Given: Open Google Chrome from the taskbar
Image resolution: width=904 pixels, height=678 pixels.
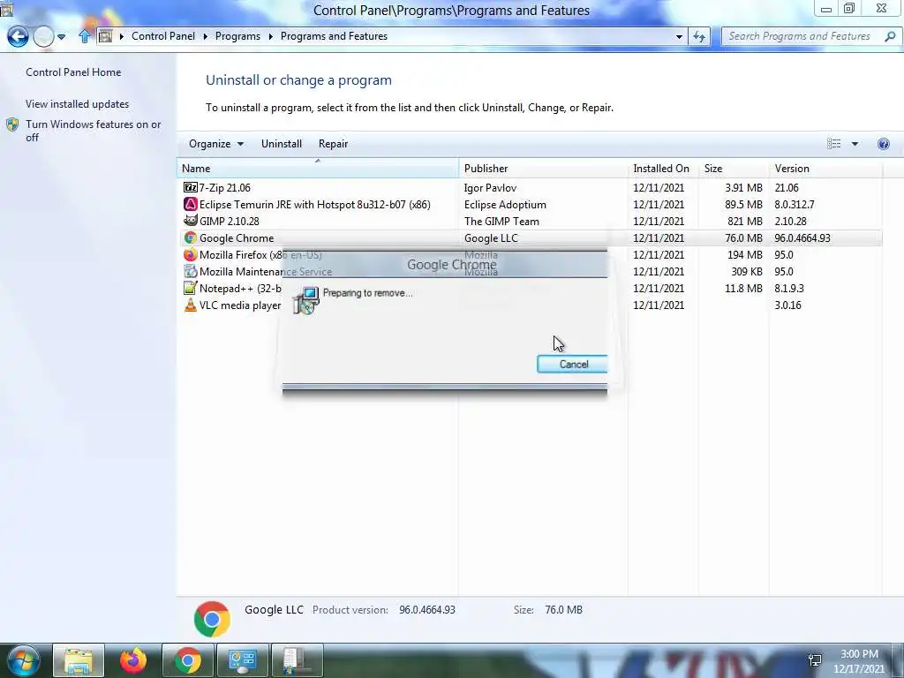Looking at the screenshot, I should tap(188, 660).
